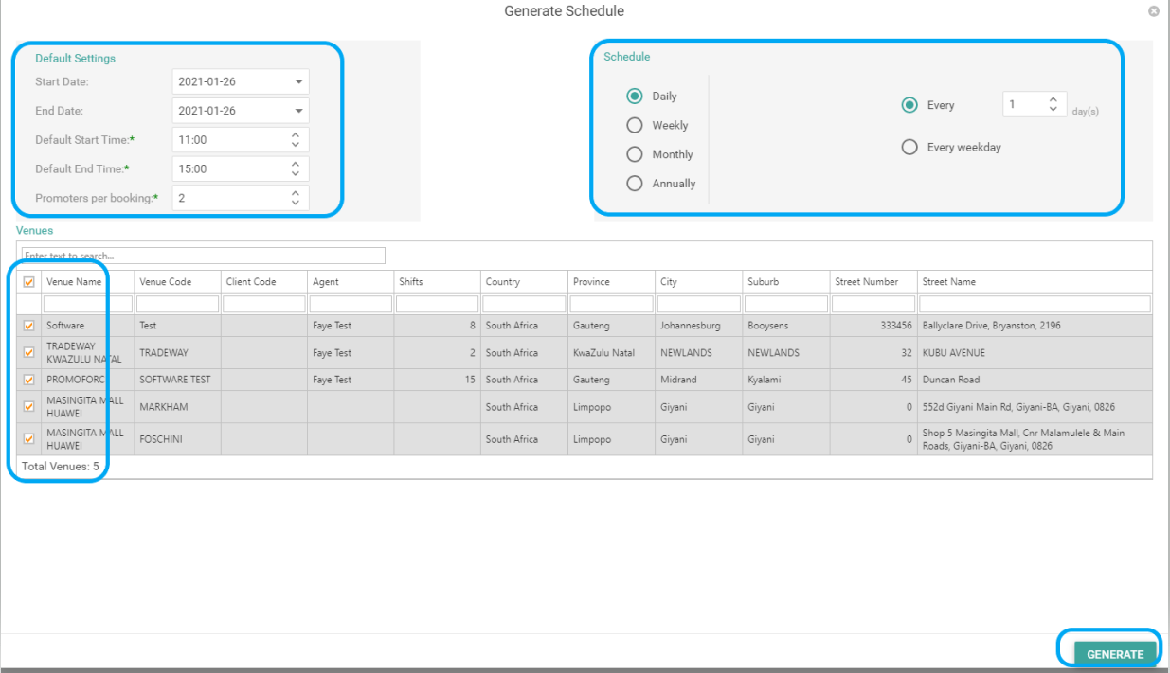The image size is (1170, 673).
Task: Select the 'Booysens' suburb cell
Action: pyautogui.click(x=786, y=326)
